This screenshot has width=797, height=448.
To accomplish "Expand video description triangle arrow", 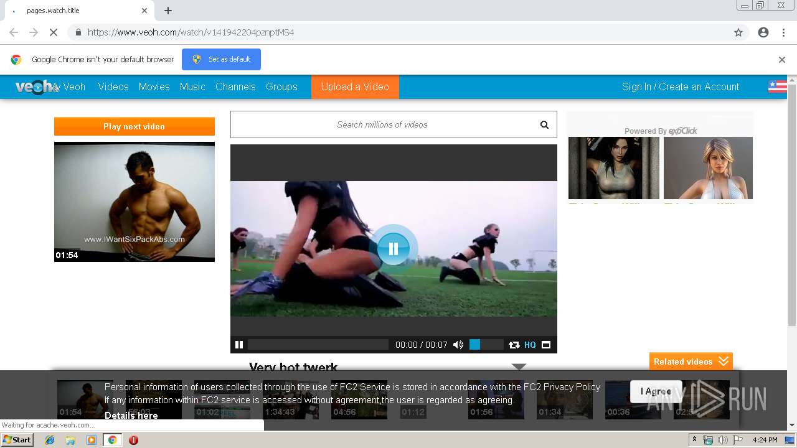I will pos(519,366).
